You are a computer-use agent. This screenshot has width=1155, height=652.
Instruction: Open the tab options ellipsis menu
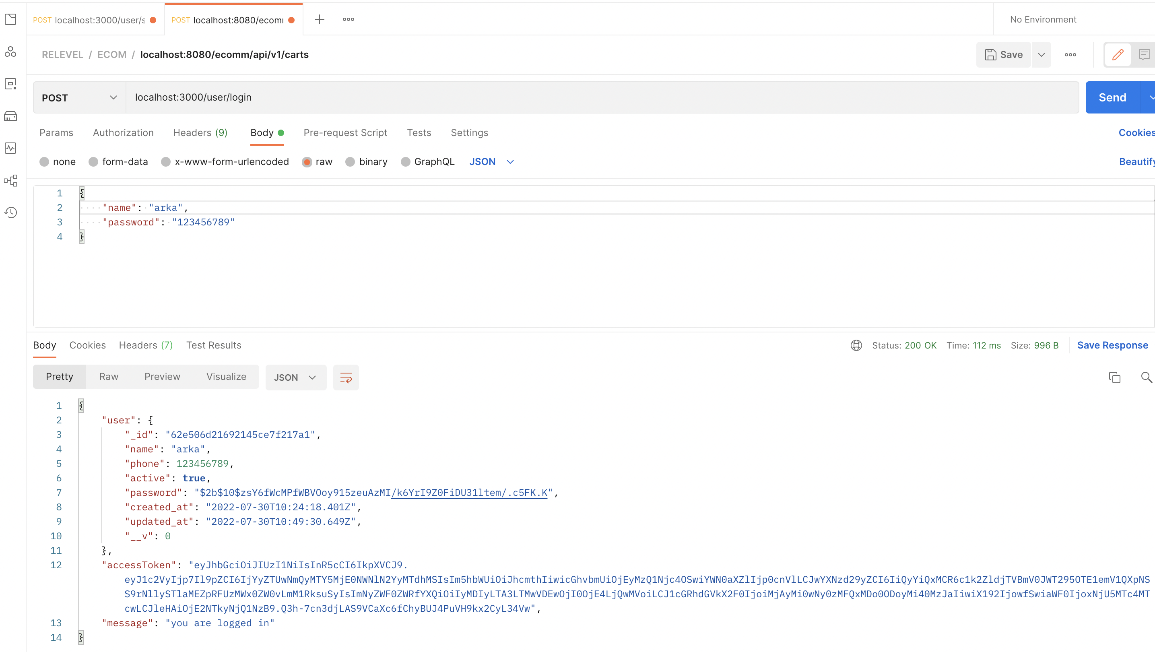coord(349,19)
